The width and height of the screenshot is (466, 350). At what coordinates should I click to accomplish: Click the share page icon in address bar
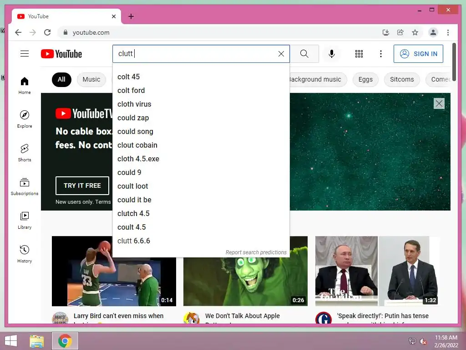[x=400, y=32]
